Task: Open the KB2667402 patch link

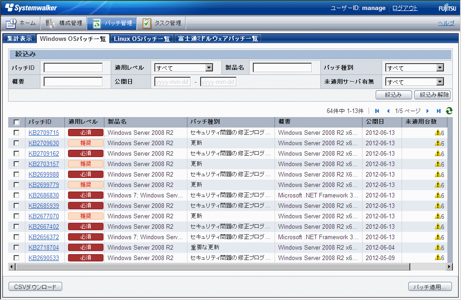Action: 44,227
